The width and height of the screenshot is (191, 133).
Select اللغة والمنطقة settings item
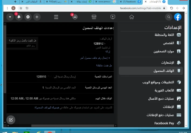151,35
